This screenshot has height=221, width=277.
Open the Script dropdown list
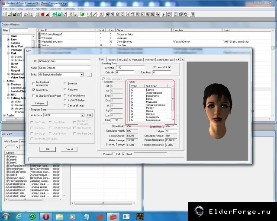point(82,75)
